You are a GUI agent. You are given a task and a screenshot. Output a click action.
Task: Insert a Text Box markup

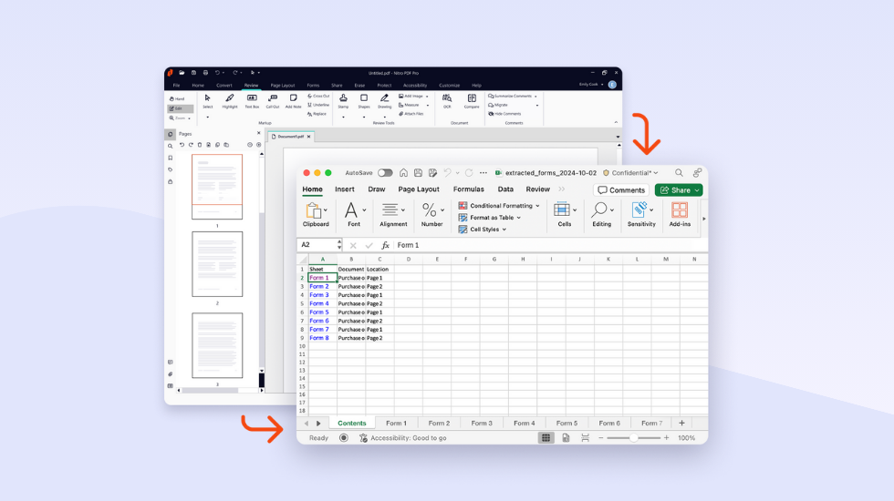[x=252, y=100]
